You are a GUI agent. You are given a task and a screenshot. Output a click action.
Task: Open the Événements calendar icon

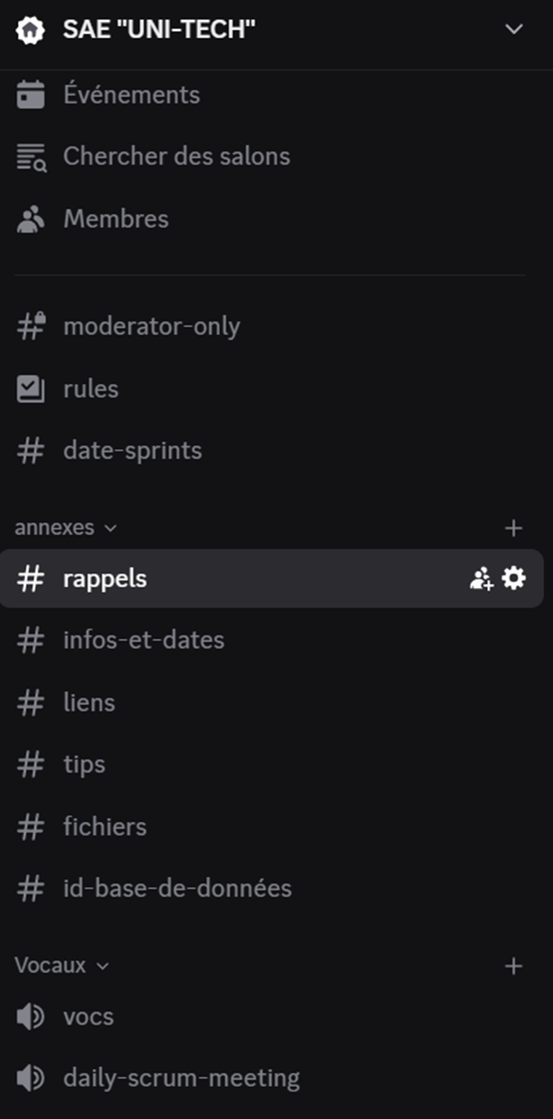pyautogui.click(x=31, y=95)
